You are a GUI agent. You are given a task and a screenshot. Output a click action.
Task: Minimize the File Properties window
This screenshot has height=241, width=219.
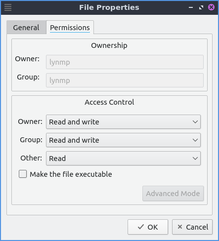(191, 7)
